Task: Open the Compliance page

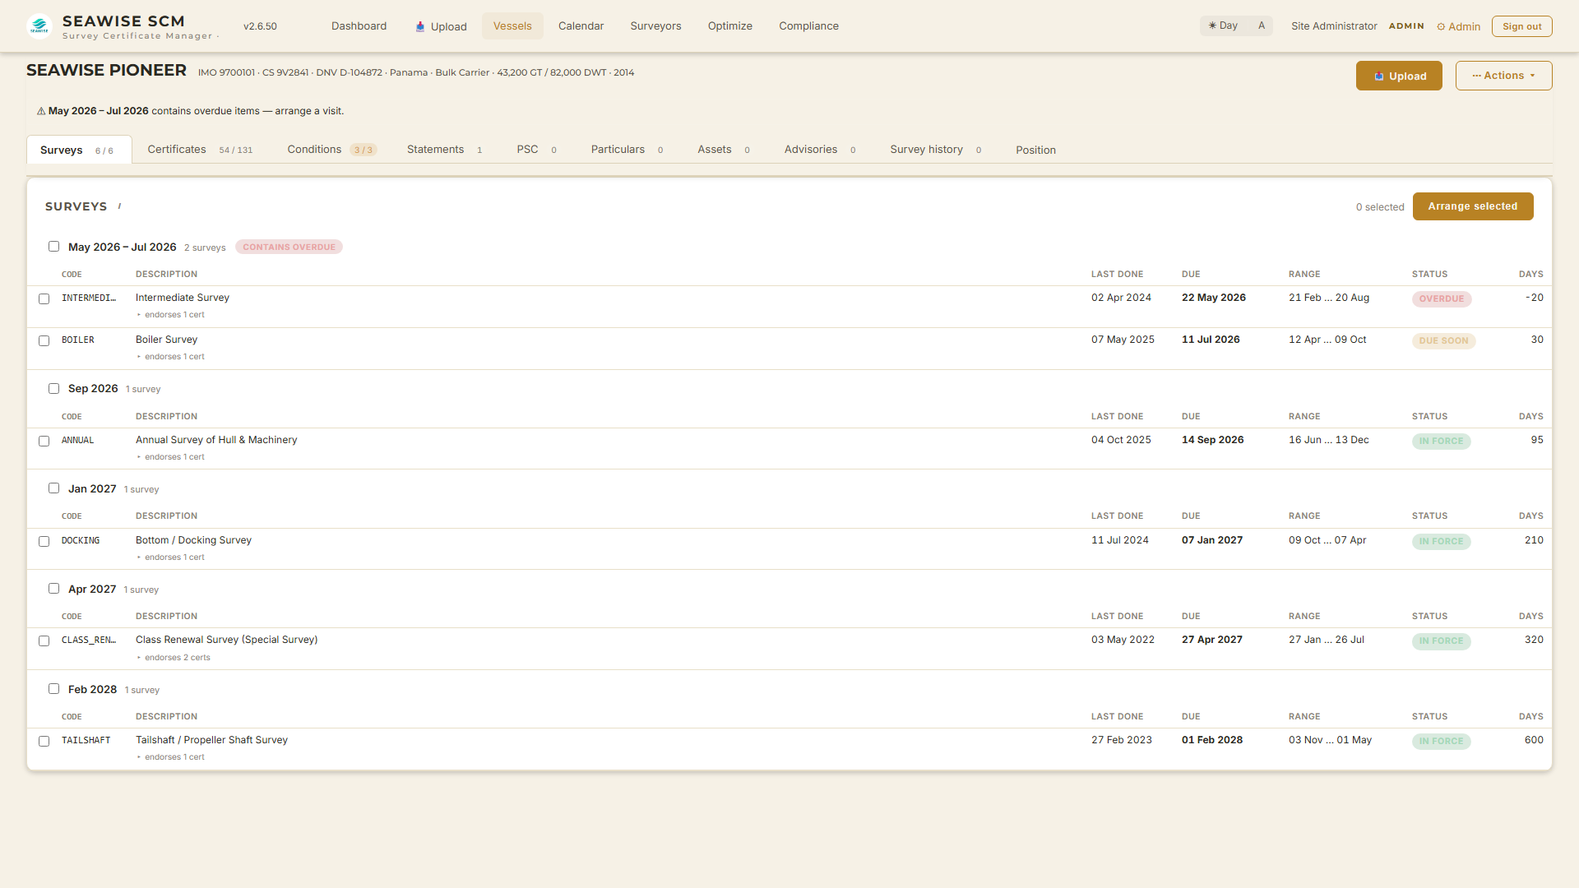Action: pos(808,26)
